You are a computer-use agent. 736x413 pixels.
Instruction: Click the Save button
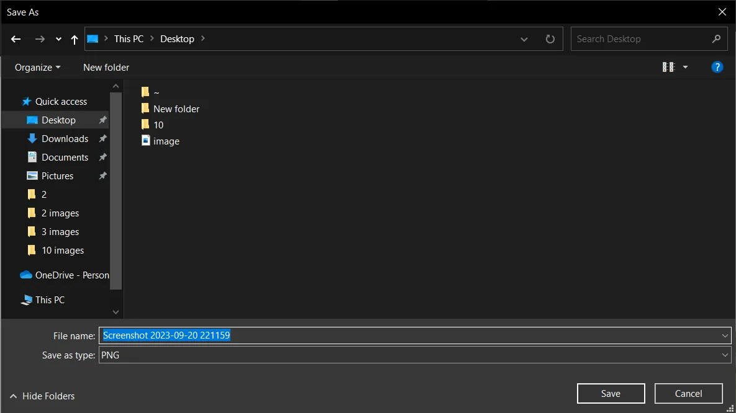[x=611, y=394]
